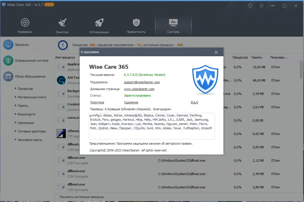This screenshot has height=202, width=304.
Task: Click the support@wisecleaner.com email link
Action: coord(142,82)
